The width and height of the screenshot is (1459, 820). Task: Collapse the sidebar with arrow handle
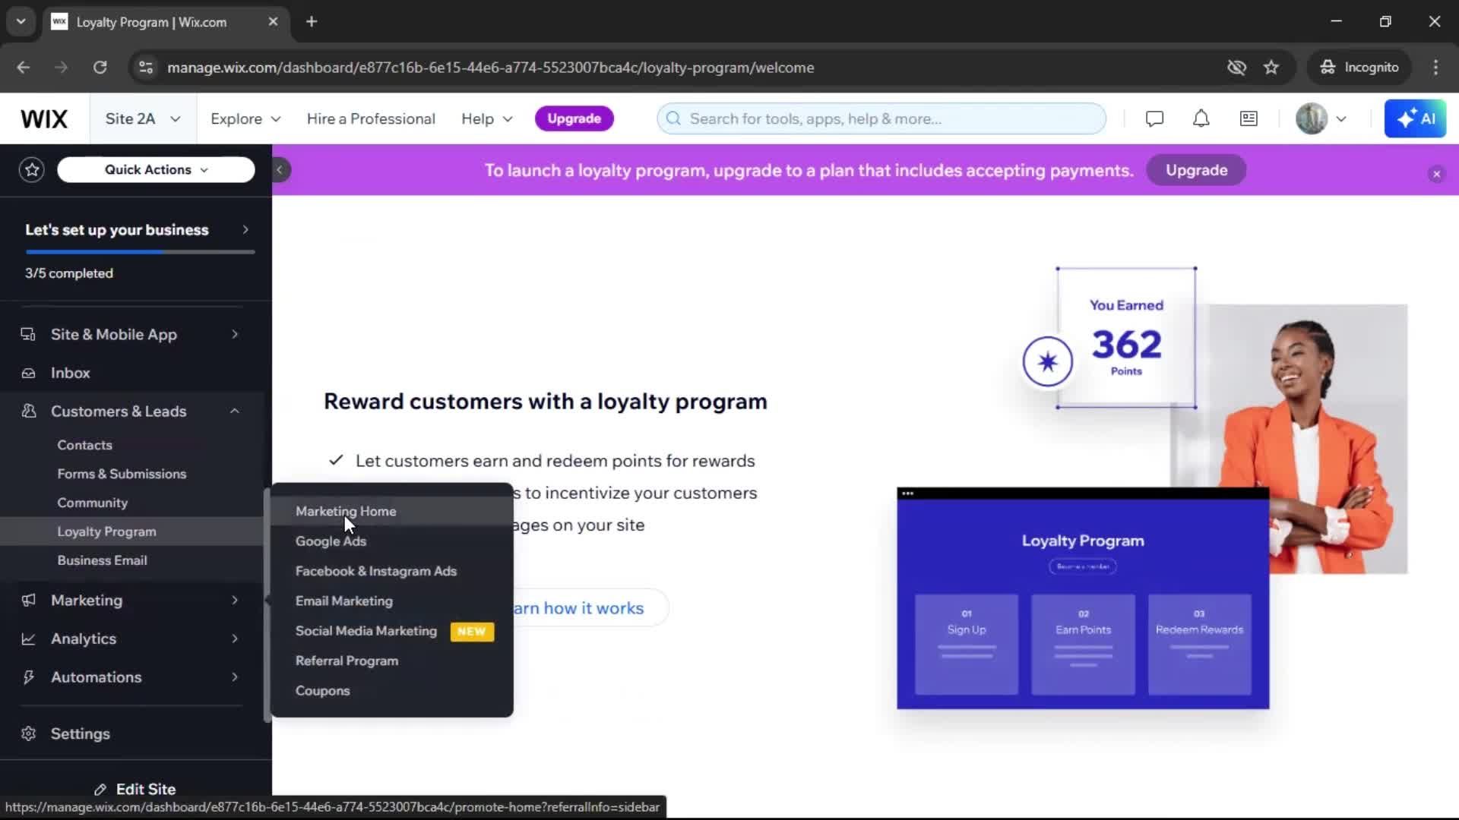point(280,170)
